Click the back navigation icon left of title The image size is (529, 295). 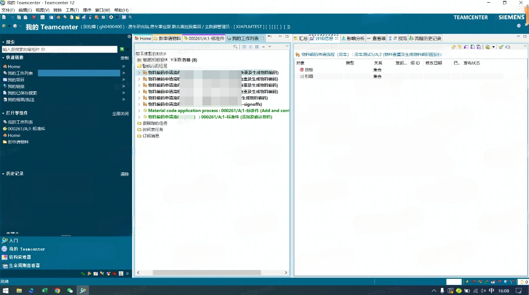coord(4,26)
